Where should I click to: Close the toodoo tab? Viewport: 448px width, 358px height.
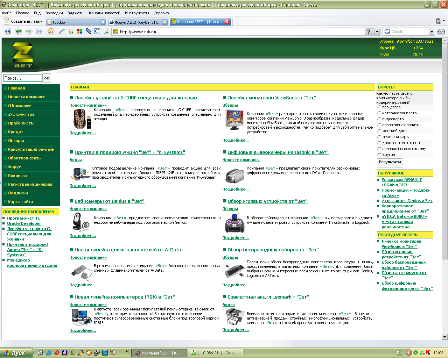click(103, 22)
